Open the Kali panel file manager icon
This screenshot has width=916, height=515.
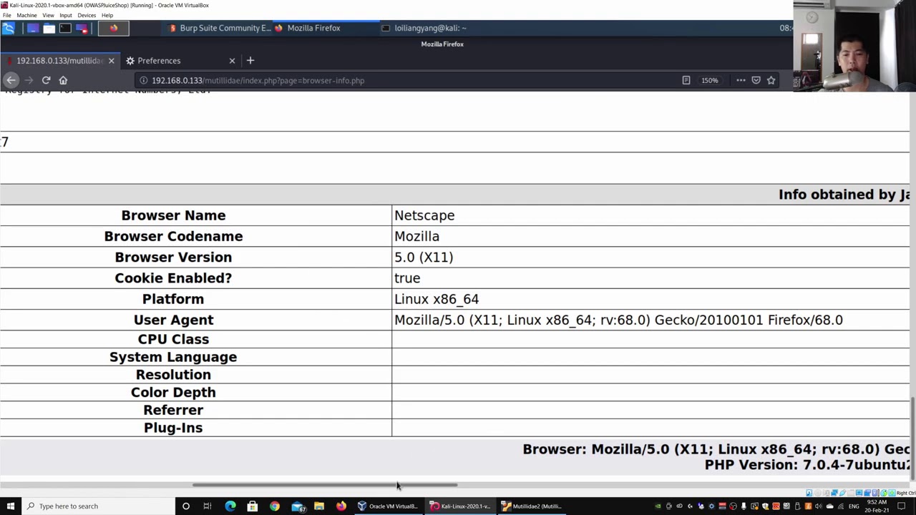coord(49,28)
